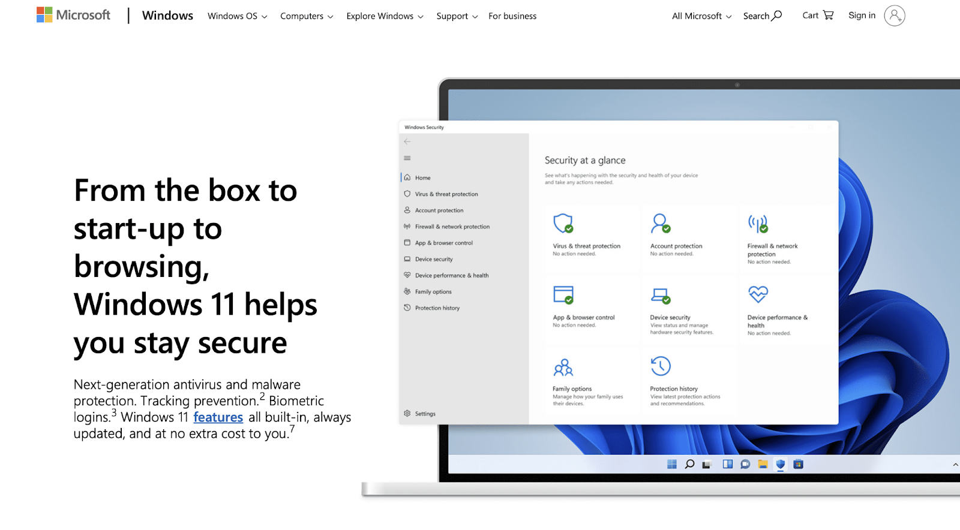Click the Protection history clock icon
This screenshot has height=530, width=960.
[x=660, y=366]
